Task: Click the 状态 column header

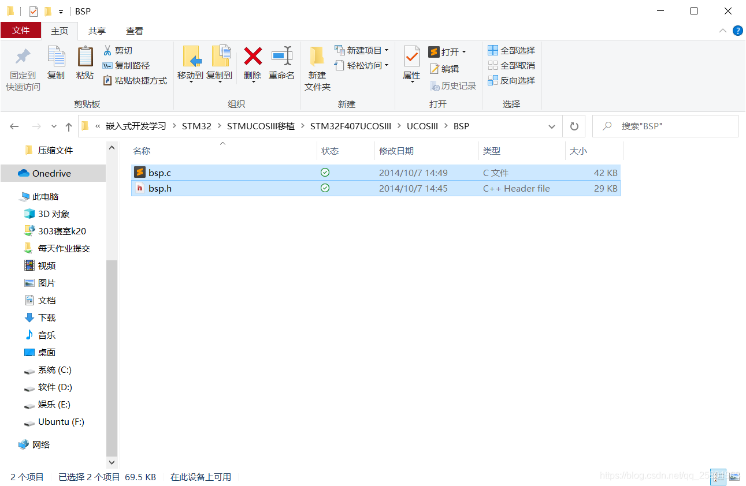Action: (x=330, y=151)
